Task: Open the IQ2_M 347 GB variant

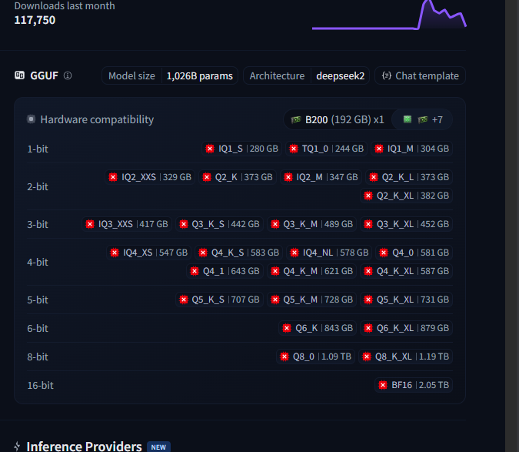Action: 321,177
